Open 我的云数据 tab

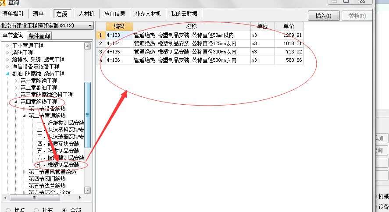[x=184, y=14]
